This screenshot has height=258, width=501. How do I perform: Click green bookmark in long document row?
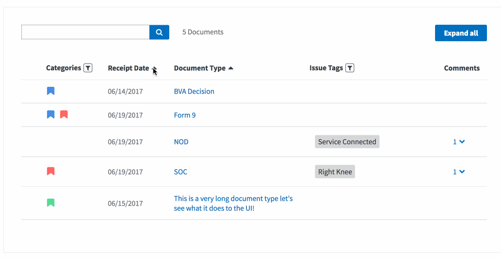tap(50, 203)
